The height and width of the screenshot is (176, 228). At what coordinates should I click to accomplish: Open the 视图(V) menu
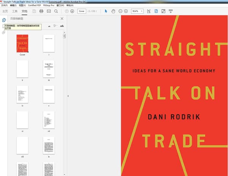click(x=22, y=5)
